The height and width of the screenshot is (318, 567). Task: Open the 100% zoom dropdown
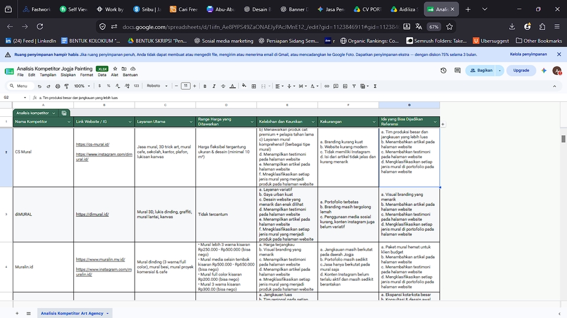coord(82,86)
